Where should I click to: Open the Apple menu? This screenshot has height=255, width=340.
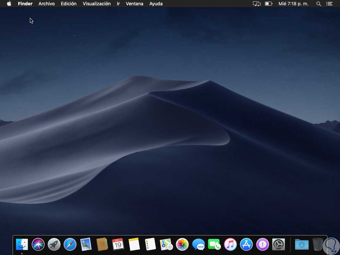[x=9, y=4]
